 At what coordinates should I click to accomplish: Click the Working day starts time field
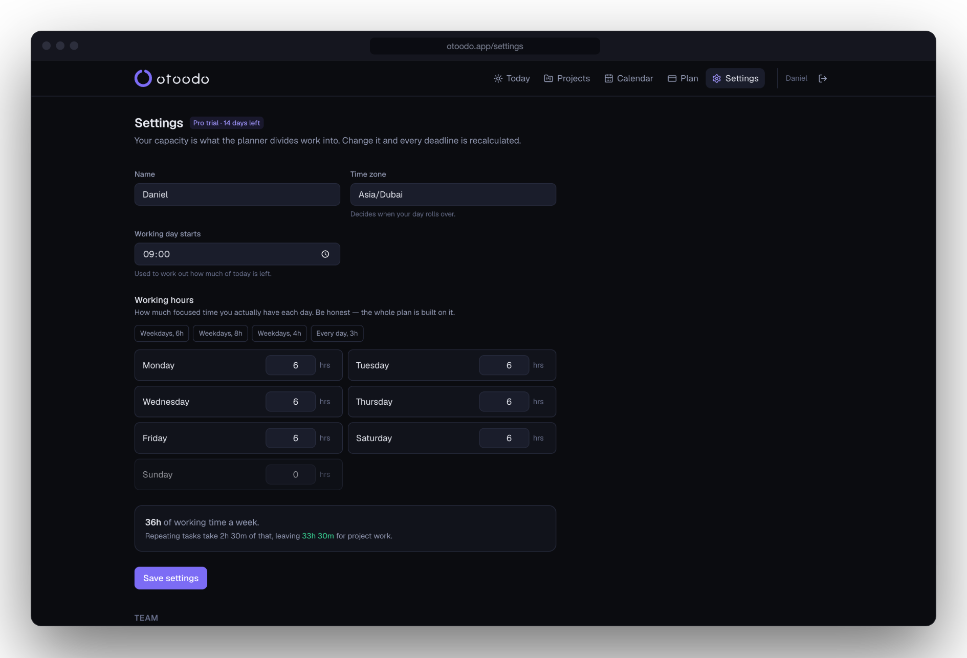[237, 254]
